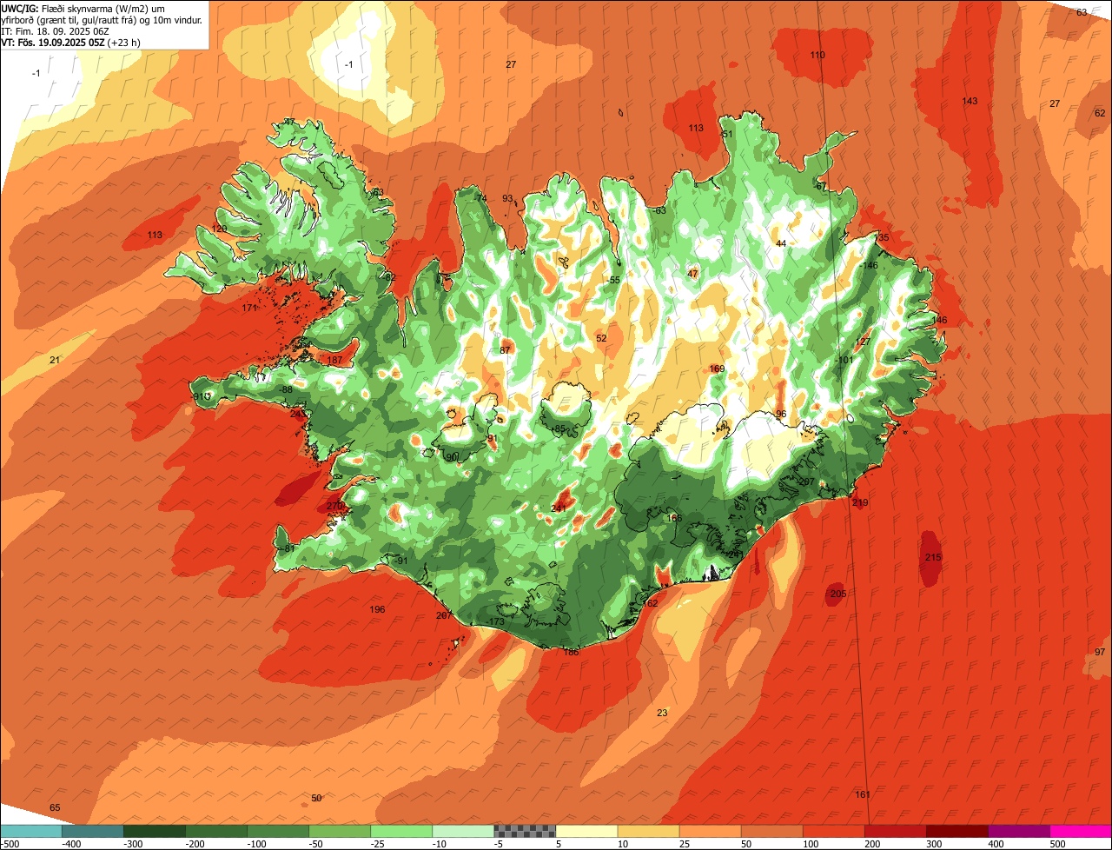This screenshot has height=850, width=1112.
Task: Click the map value '47' in the north highlands
Action: pos(692,274)
